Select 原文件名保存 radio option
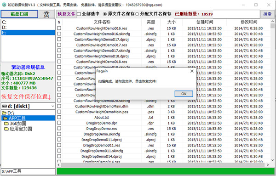The image size is (276, 176). coord(104,14)
